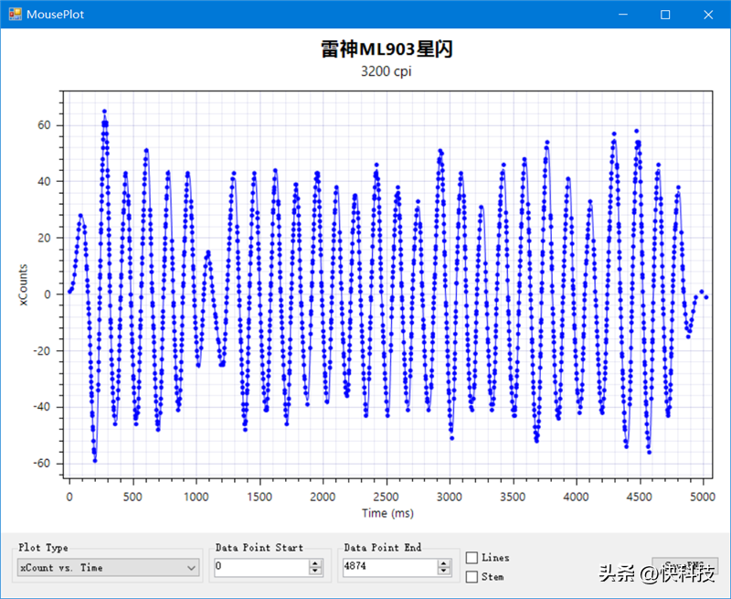Open the Plot Type dropdown
The image size is (731, 599).
click(108, 568)
